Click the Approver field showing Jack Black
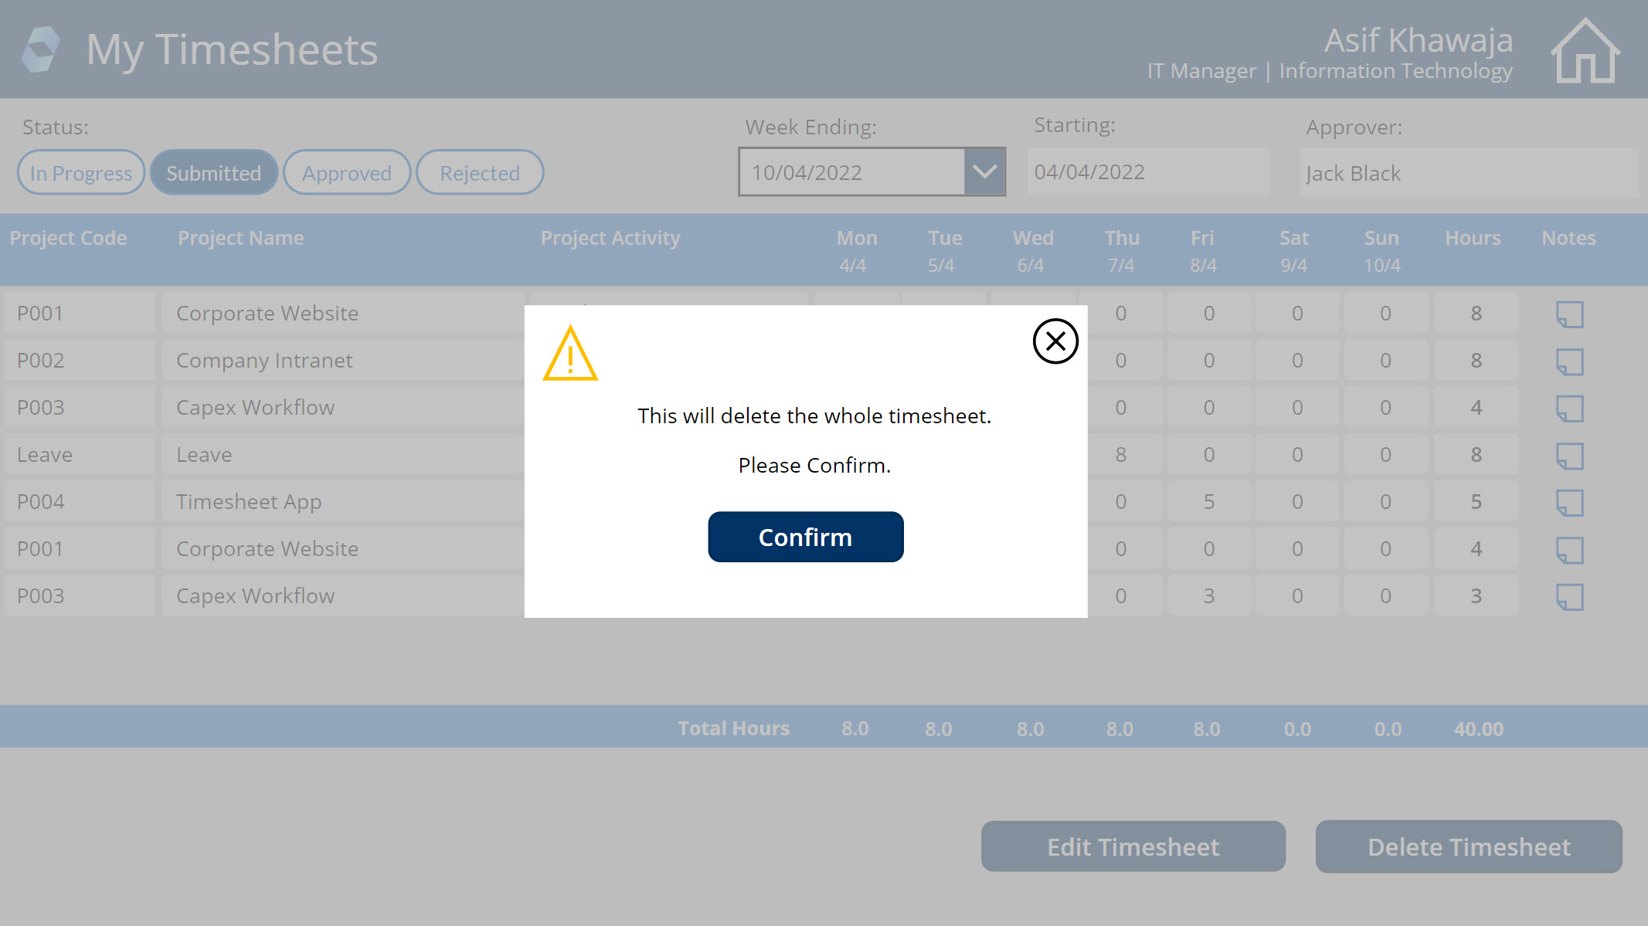Image resolution: width=1648 pixels, height=926 pixels. (1468, 173)
